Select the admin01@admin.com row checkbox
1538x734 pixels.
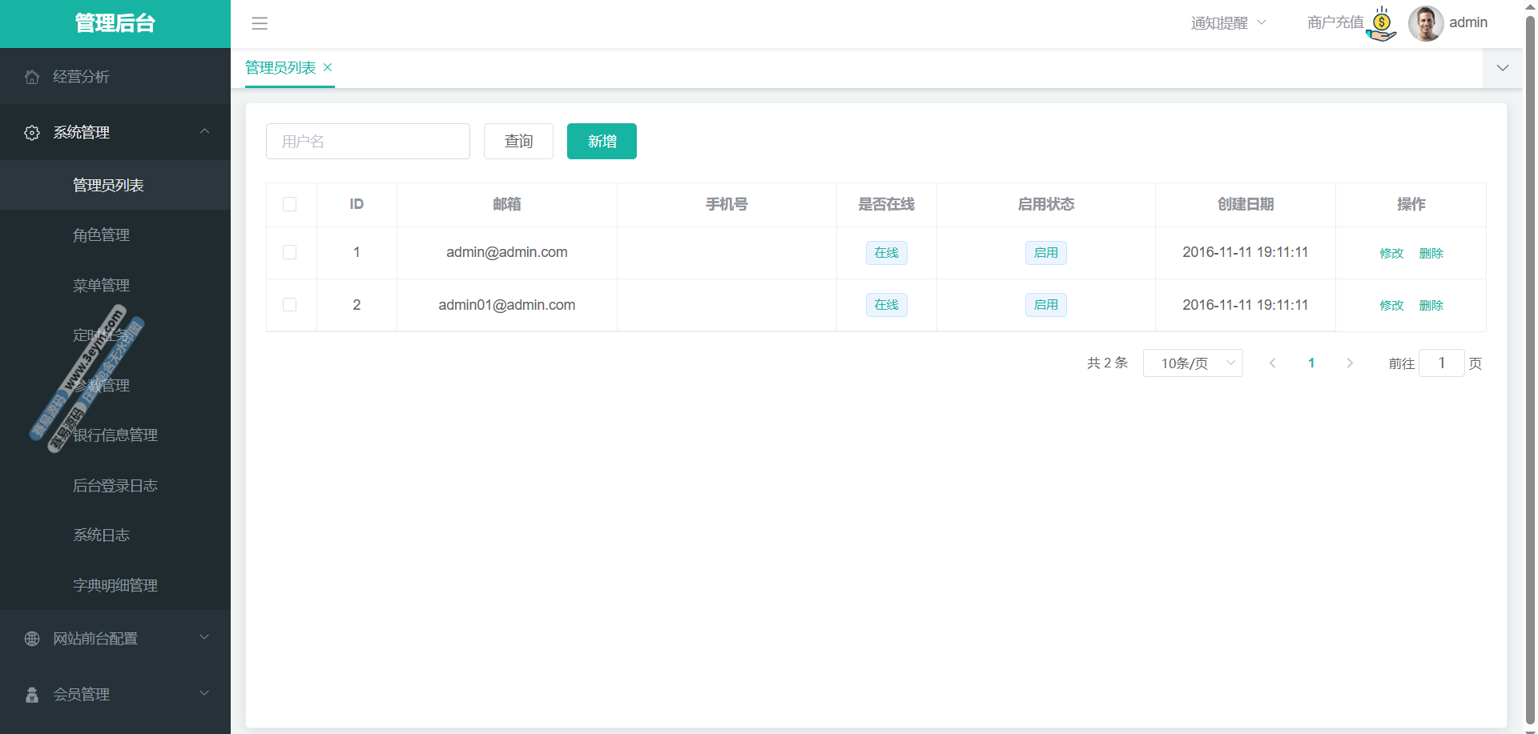[290, 305]
